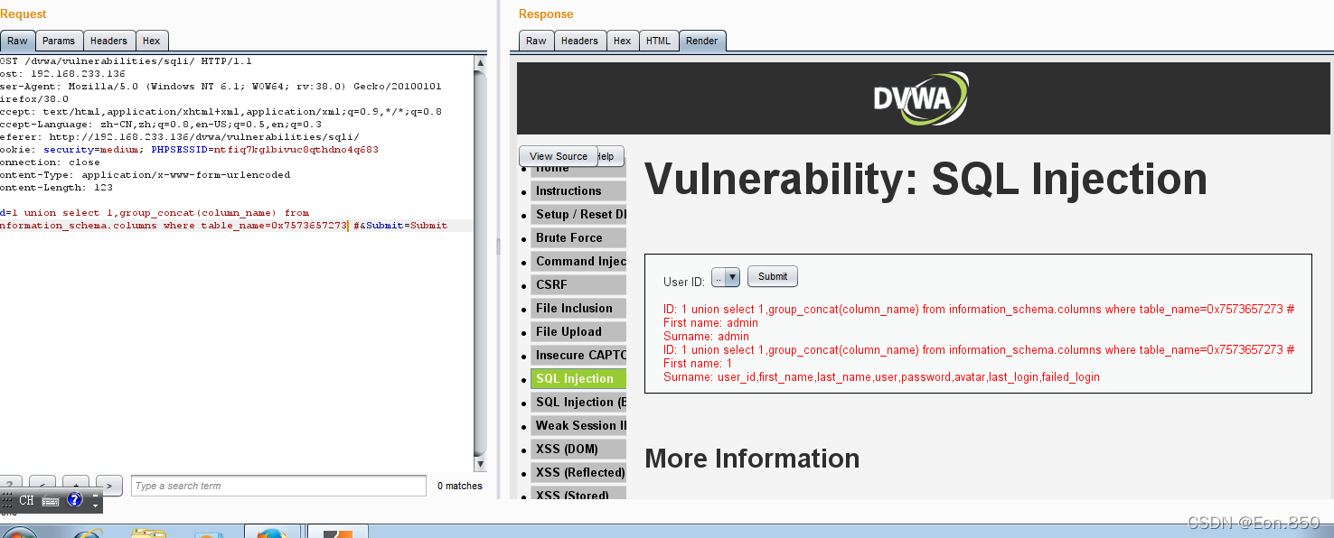This screenshot has width=1334, height=538.
Task: Go to the Command Injection page
Action: click(x=578, y=261)
